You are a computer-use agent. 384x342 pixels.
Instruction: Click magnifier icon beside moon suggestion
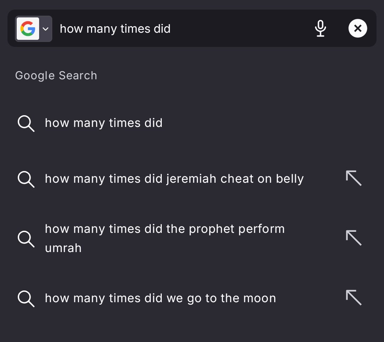26,298
